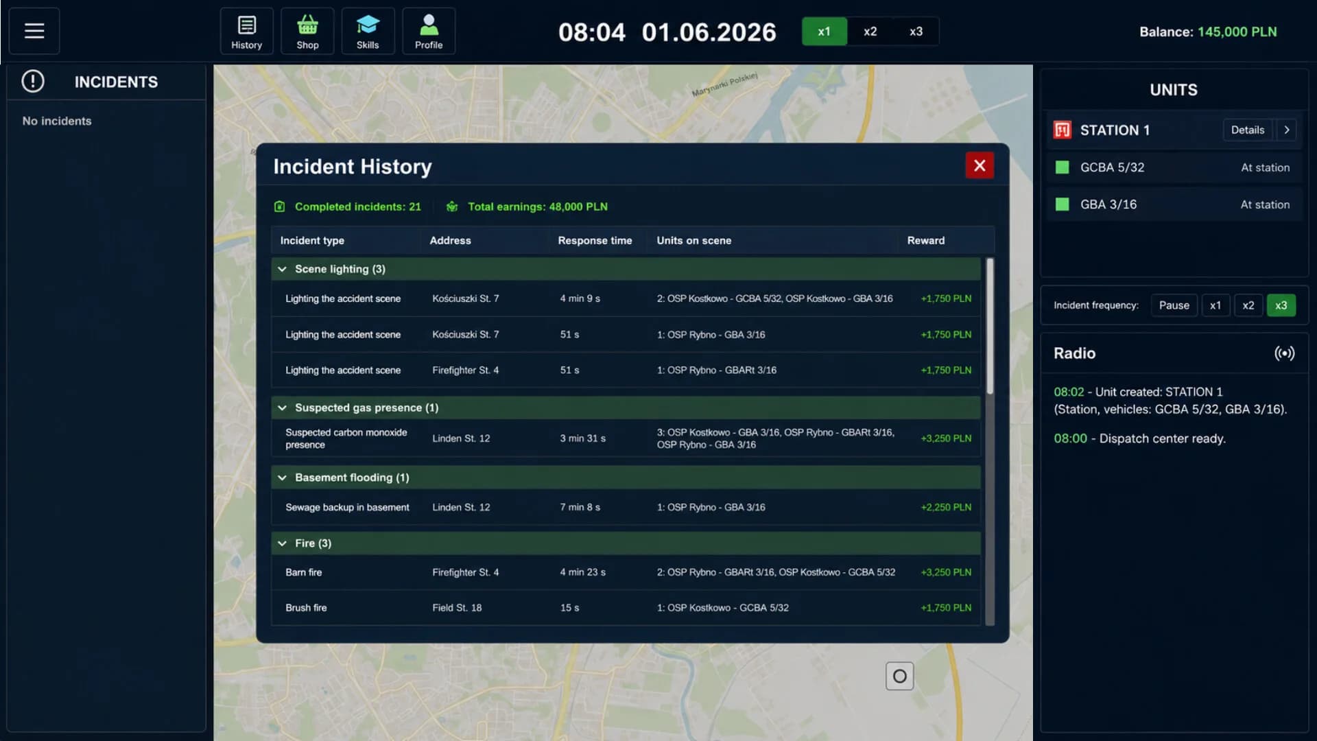The image size is (1317, 741).
Task: Expand STATION 1 with the chevron arrow
Action: point(1287,130)
